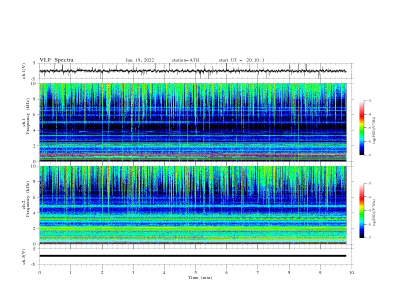Click the 'ch.3(V)' waveform axis label
Screen dimensions: 396x306
(24, 256)
